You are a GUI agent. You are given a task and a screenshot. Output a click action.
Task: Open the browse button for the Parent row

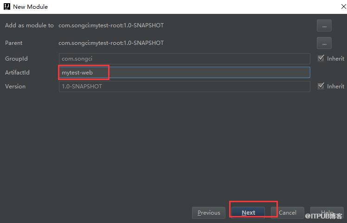pyautogui.click(x=324, y=43)
